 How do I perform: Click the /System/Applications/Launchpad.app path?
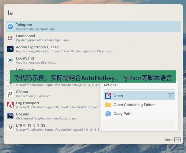click(42, 40)
